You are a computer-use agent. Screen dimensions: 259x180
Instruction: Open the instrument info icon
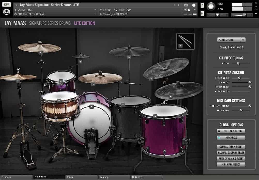point(194,5)
